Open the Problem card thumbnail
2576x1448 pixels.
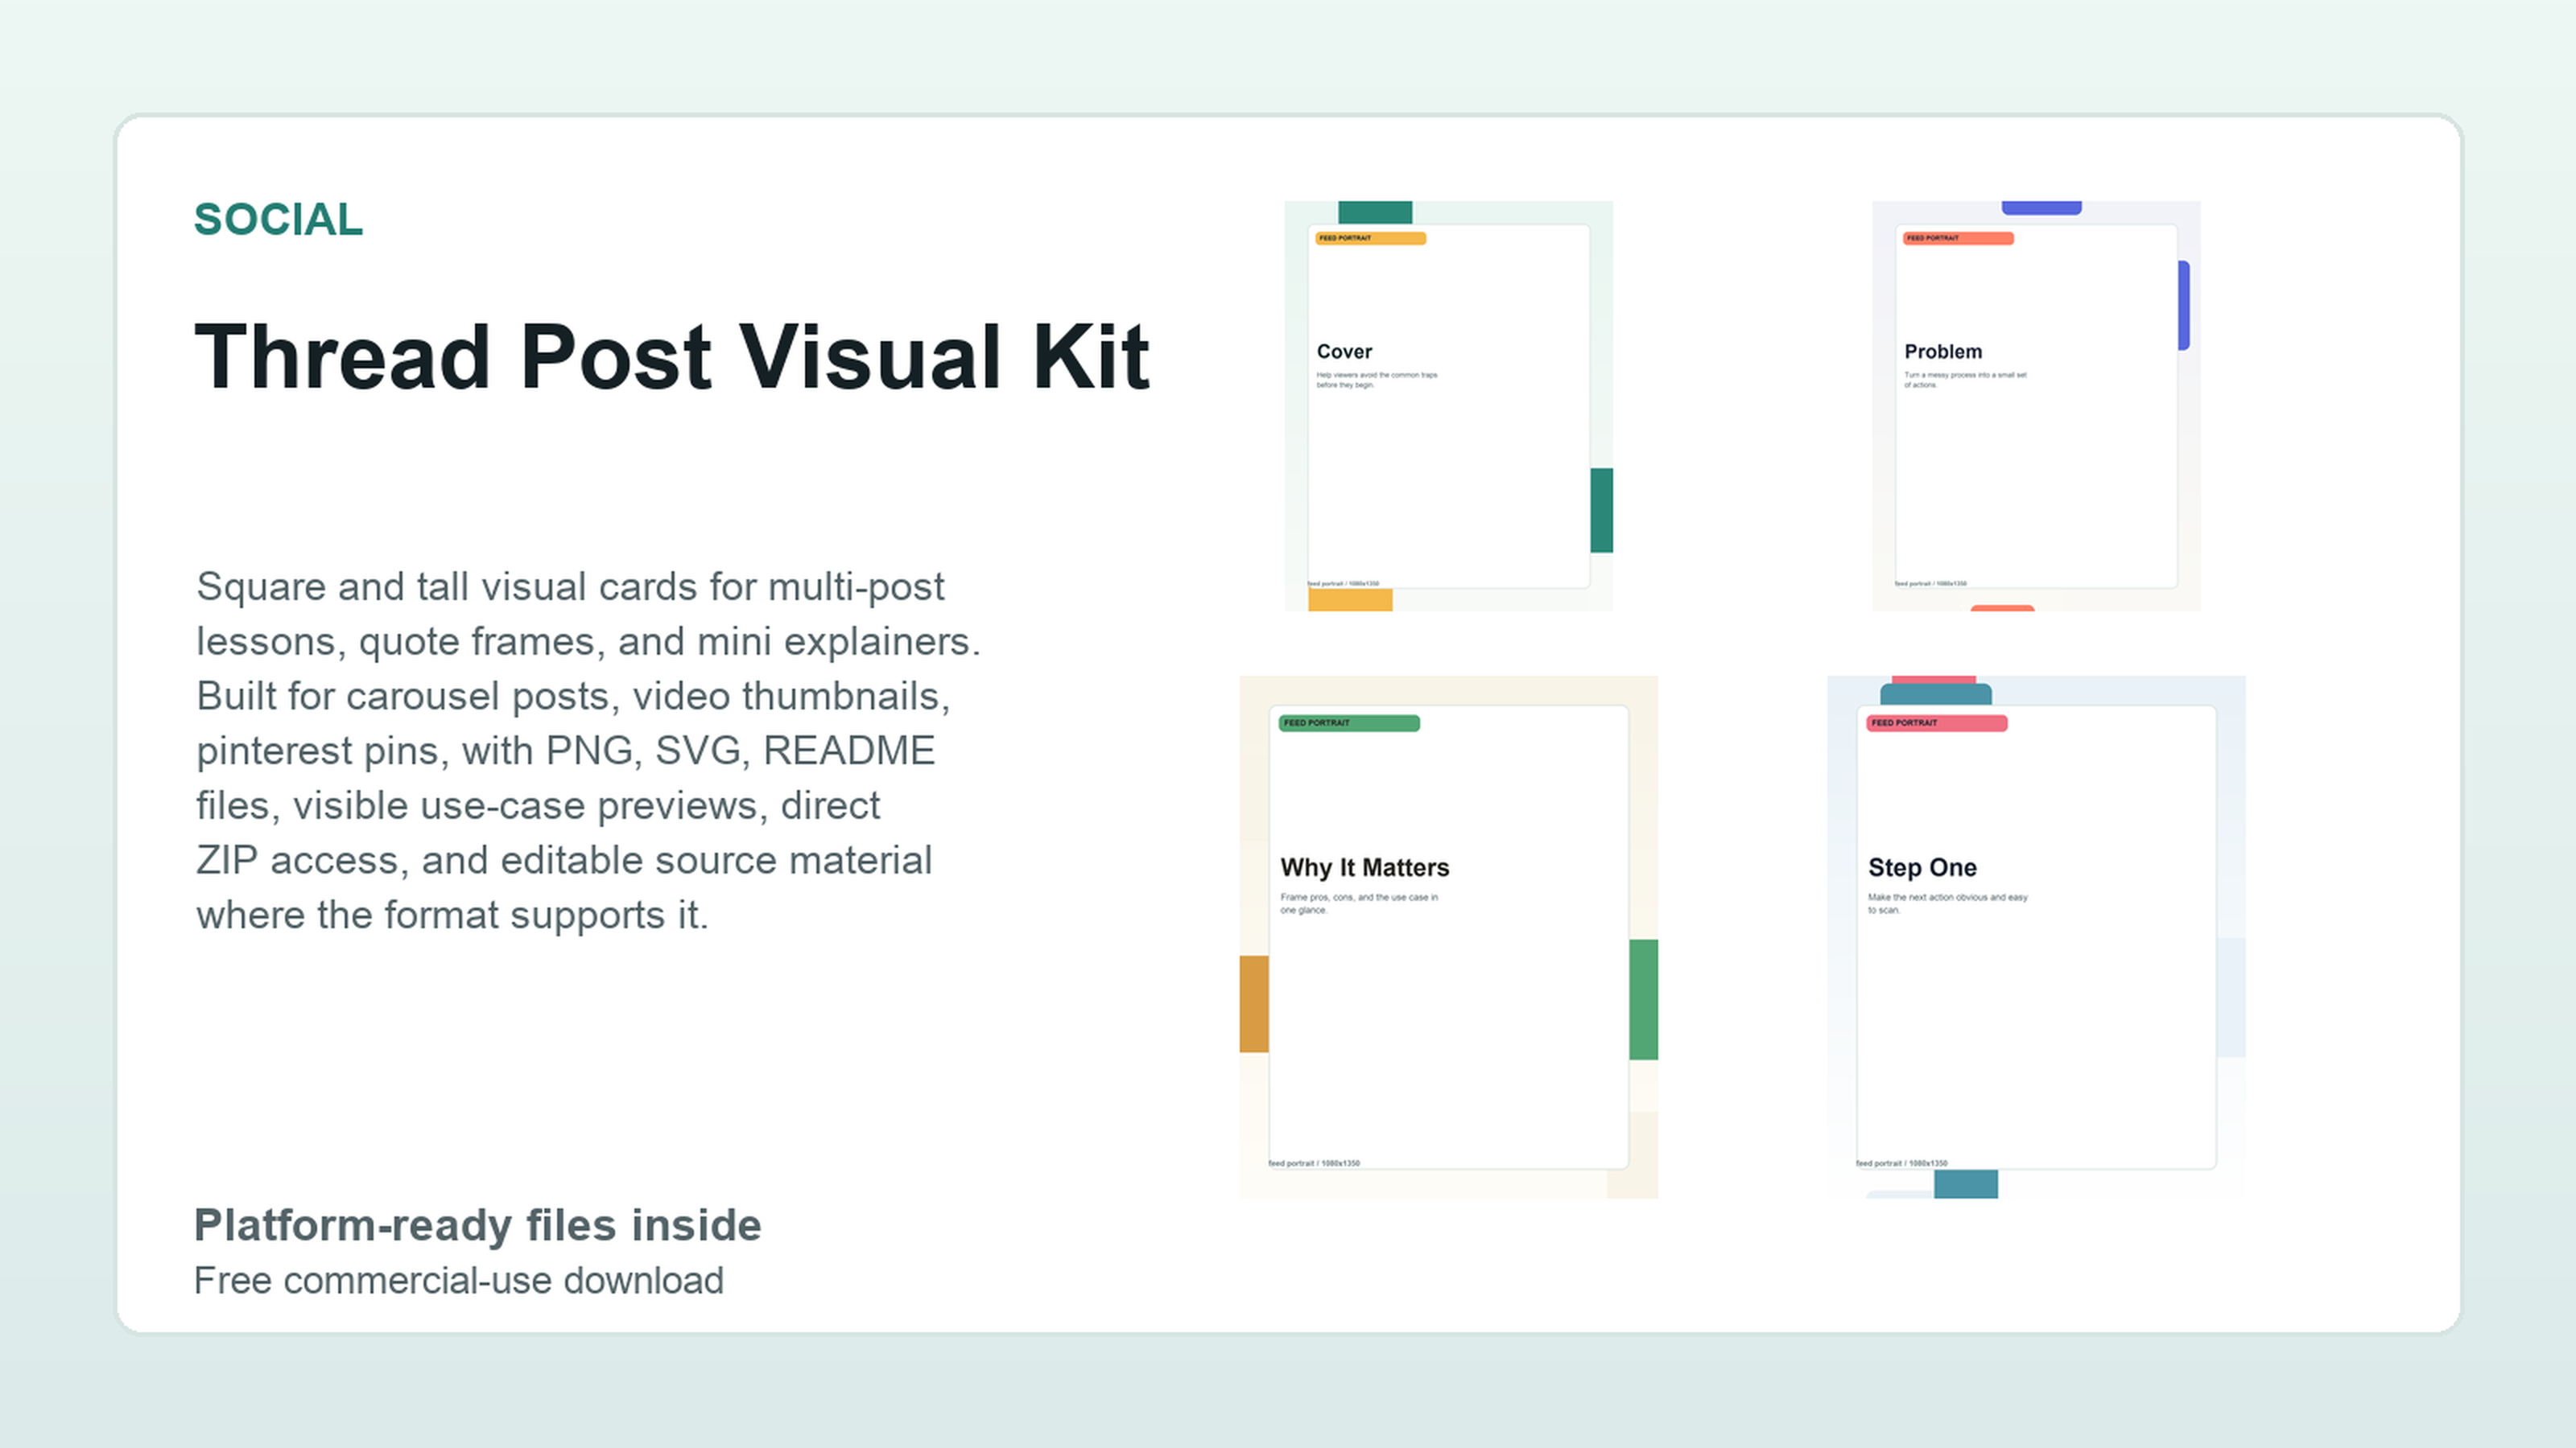coord(2036,405)
